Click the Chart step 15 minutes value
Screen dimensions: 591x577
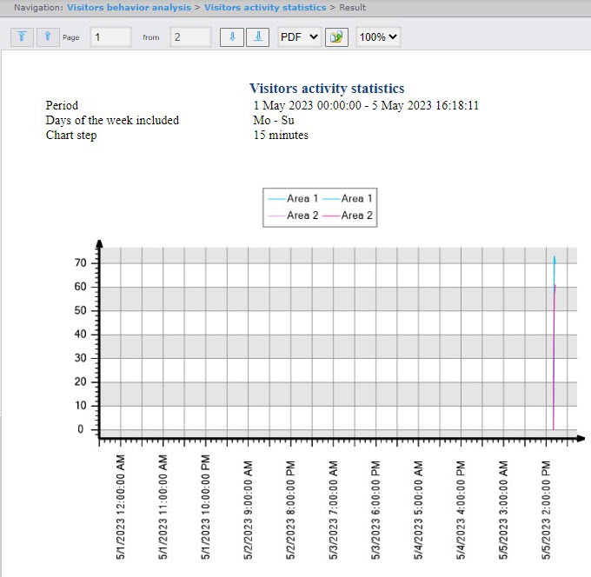point(281,135)
